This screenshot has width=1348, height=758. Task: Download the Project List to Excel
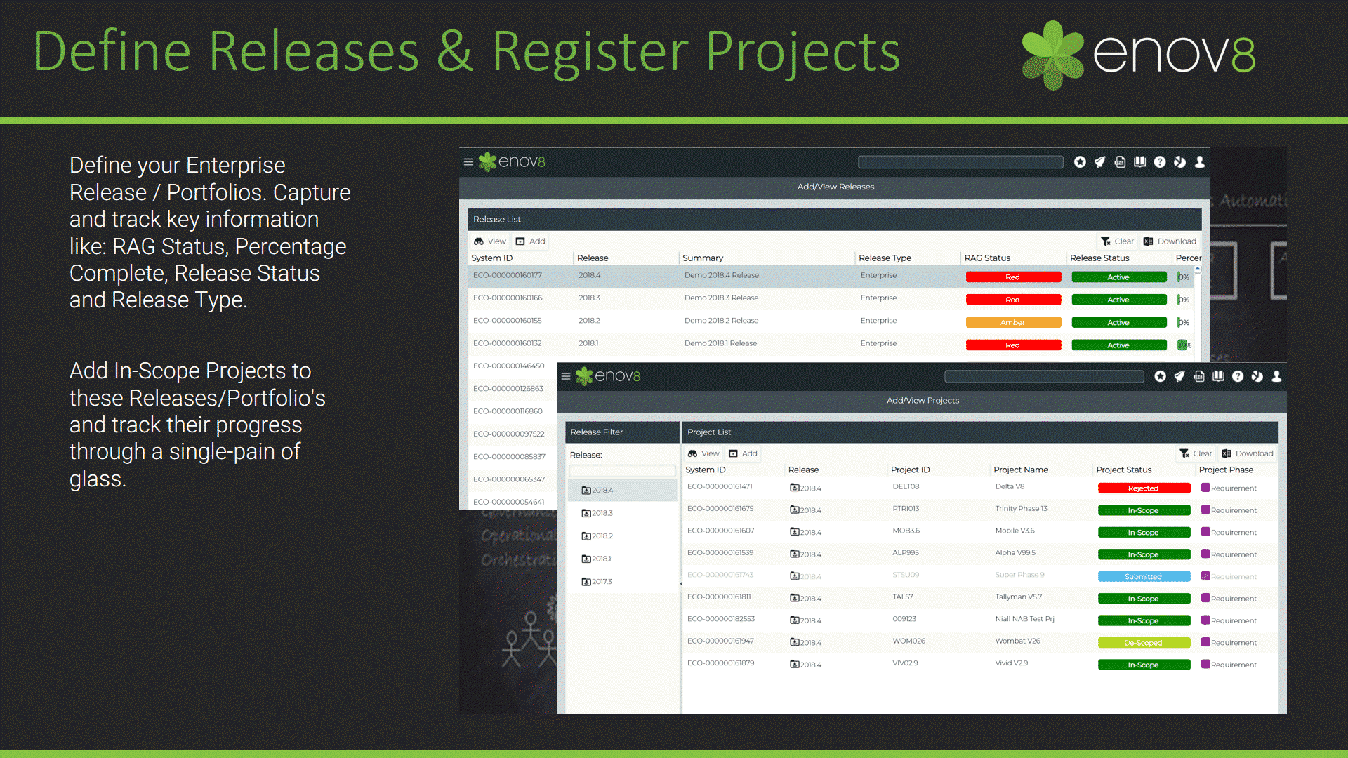[x=1248, y=453]
